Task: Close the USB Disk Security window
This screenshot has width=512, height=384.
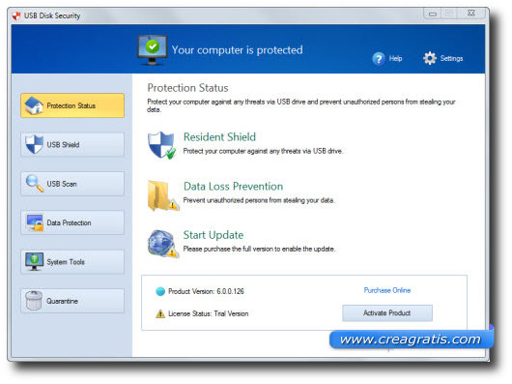Action: tap(471, 14)
